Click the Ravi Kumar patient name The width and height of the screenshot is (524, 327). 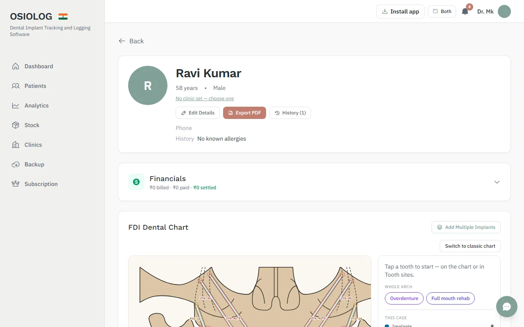[208, 73]
